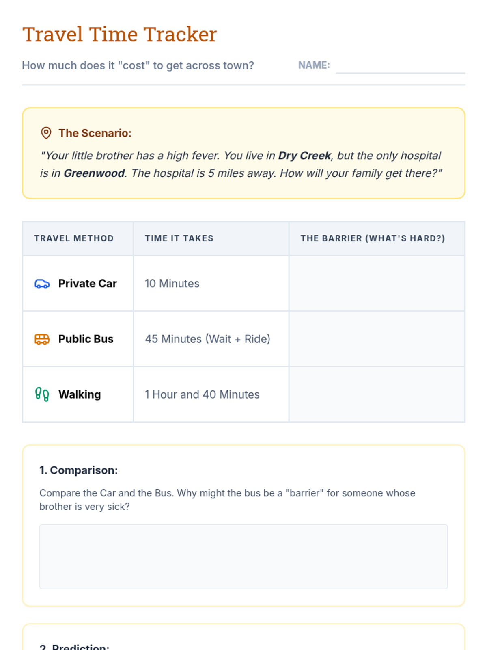Click the Travel Method column header
This screenshot has height=650, width=487.
(74, 238)
